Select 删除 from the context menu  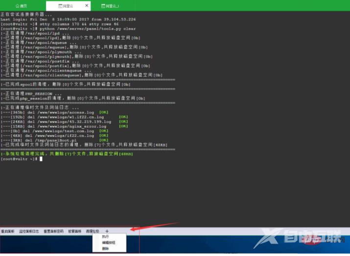[x=105, y=249]
